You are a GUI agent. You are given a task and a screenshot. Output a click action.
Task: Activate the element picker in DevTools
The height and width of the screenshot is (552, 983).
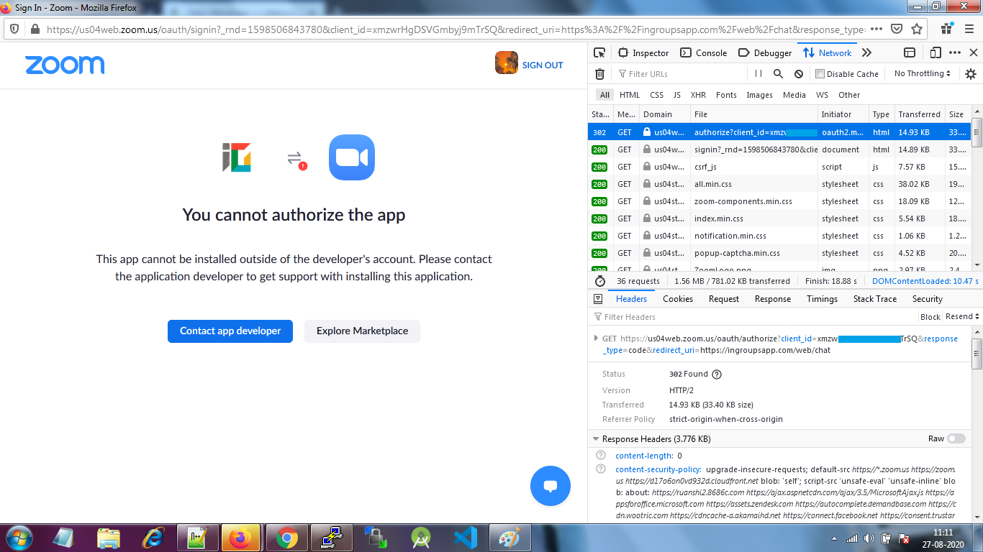pos(599,52)
